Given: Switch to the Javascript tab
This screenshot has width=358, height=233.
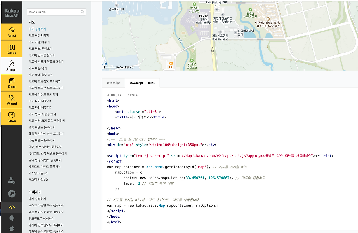Looking at the screenshot, I should pyautogui.click(x=113, y=83).
